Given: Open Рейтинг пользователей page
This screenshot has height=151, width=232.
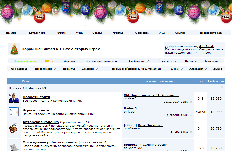Looking at the screenshot, I should (x=101, y=61).
